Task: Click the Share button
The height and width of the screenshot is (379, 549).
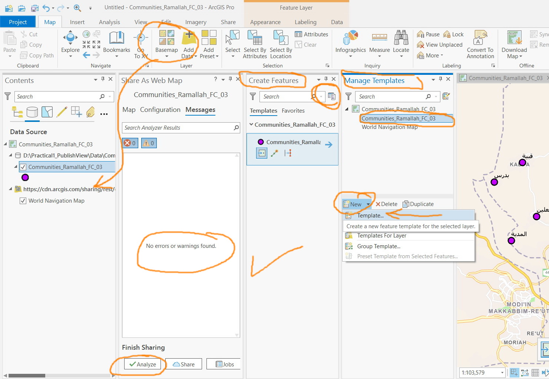Action: tap(183, 364)
